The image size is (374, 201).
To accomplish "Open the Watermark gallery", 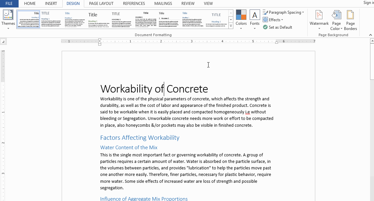I will 319,20.
